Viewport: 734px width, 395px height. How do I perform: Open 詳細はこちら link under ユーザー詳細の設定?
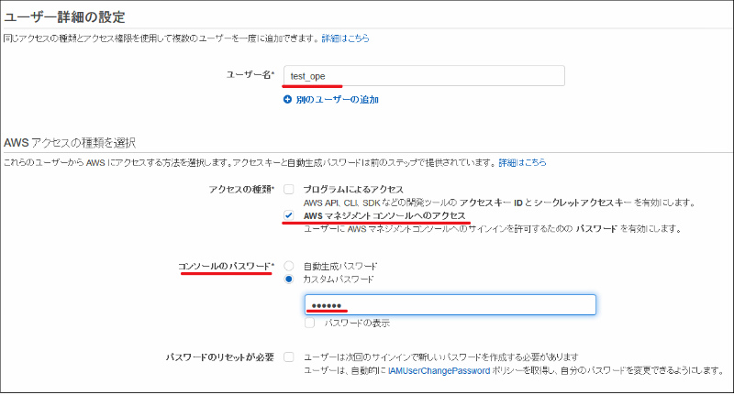344,38
